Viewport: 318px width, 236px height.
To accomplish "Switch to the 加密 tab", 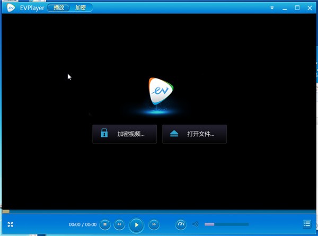I will point(81,8).
